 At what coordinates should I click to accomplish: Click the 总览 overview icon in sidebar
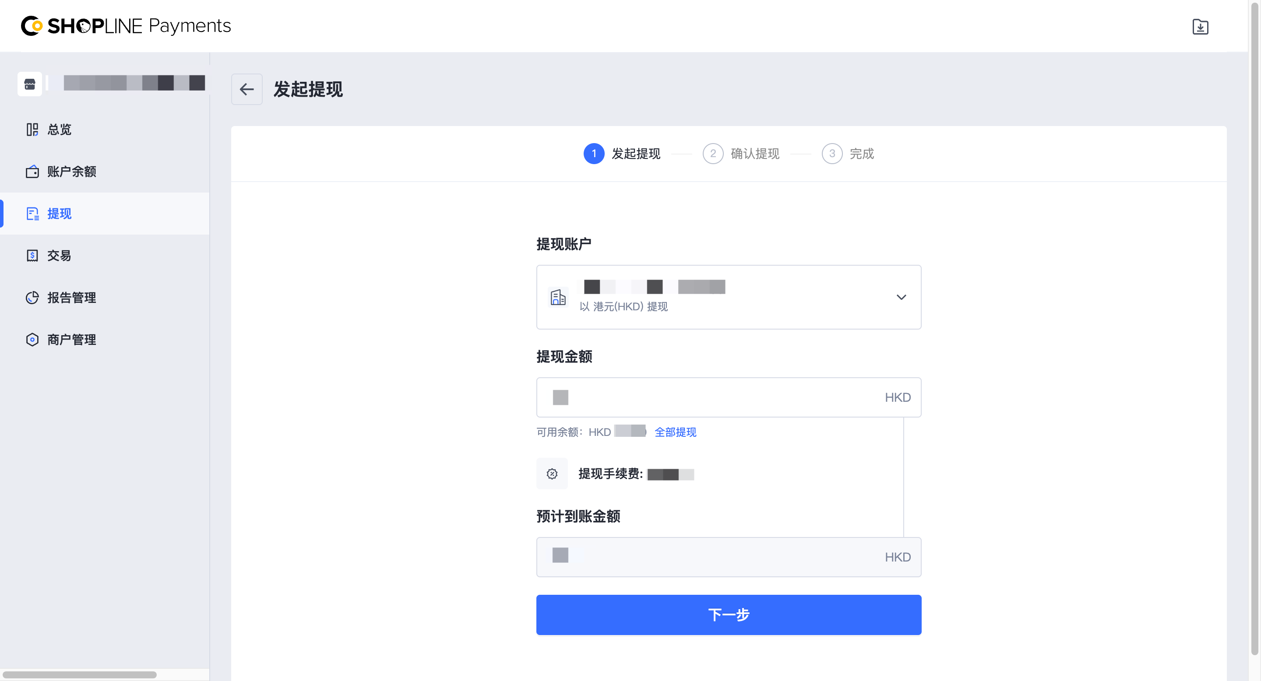coord(32,130)
